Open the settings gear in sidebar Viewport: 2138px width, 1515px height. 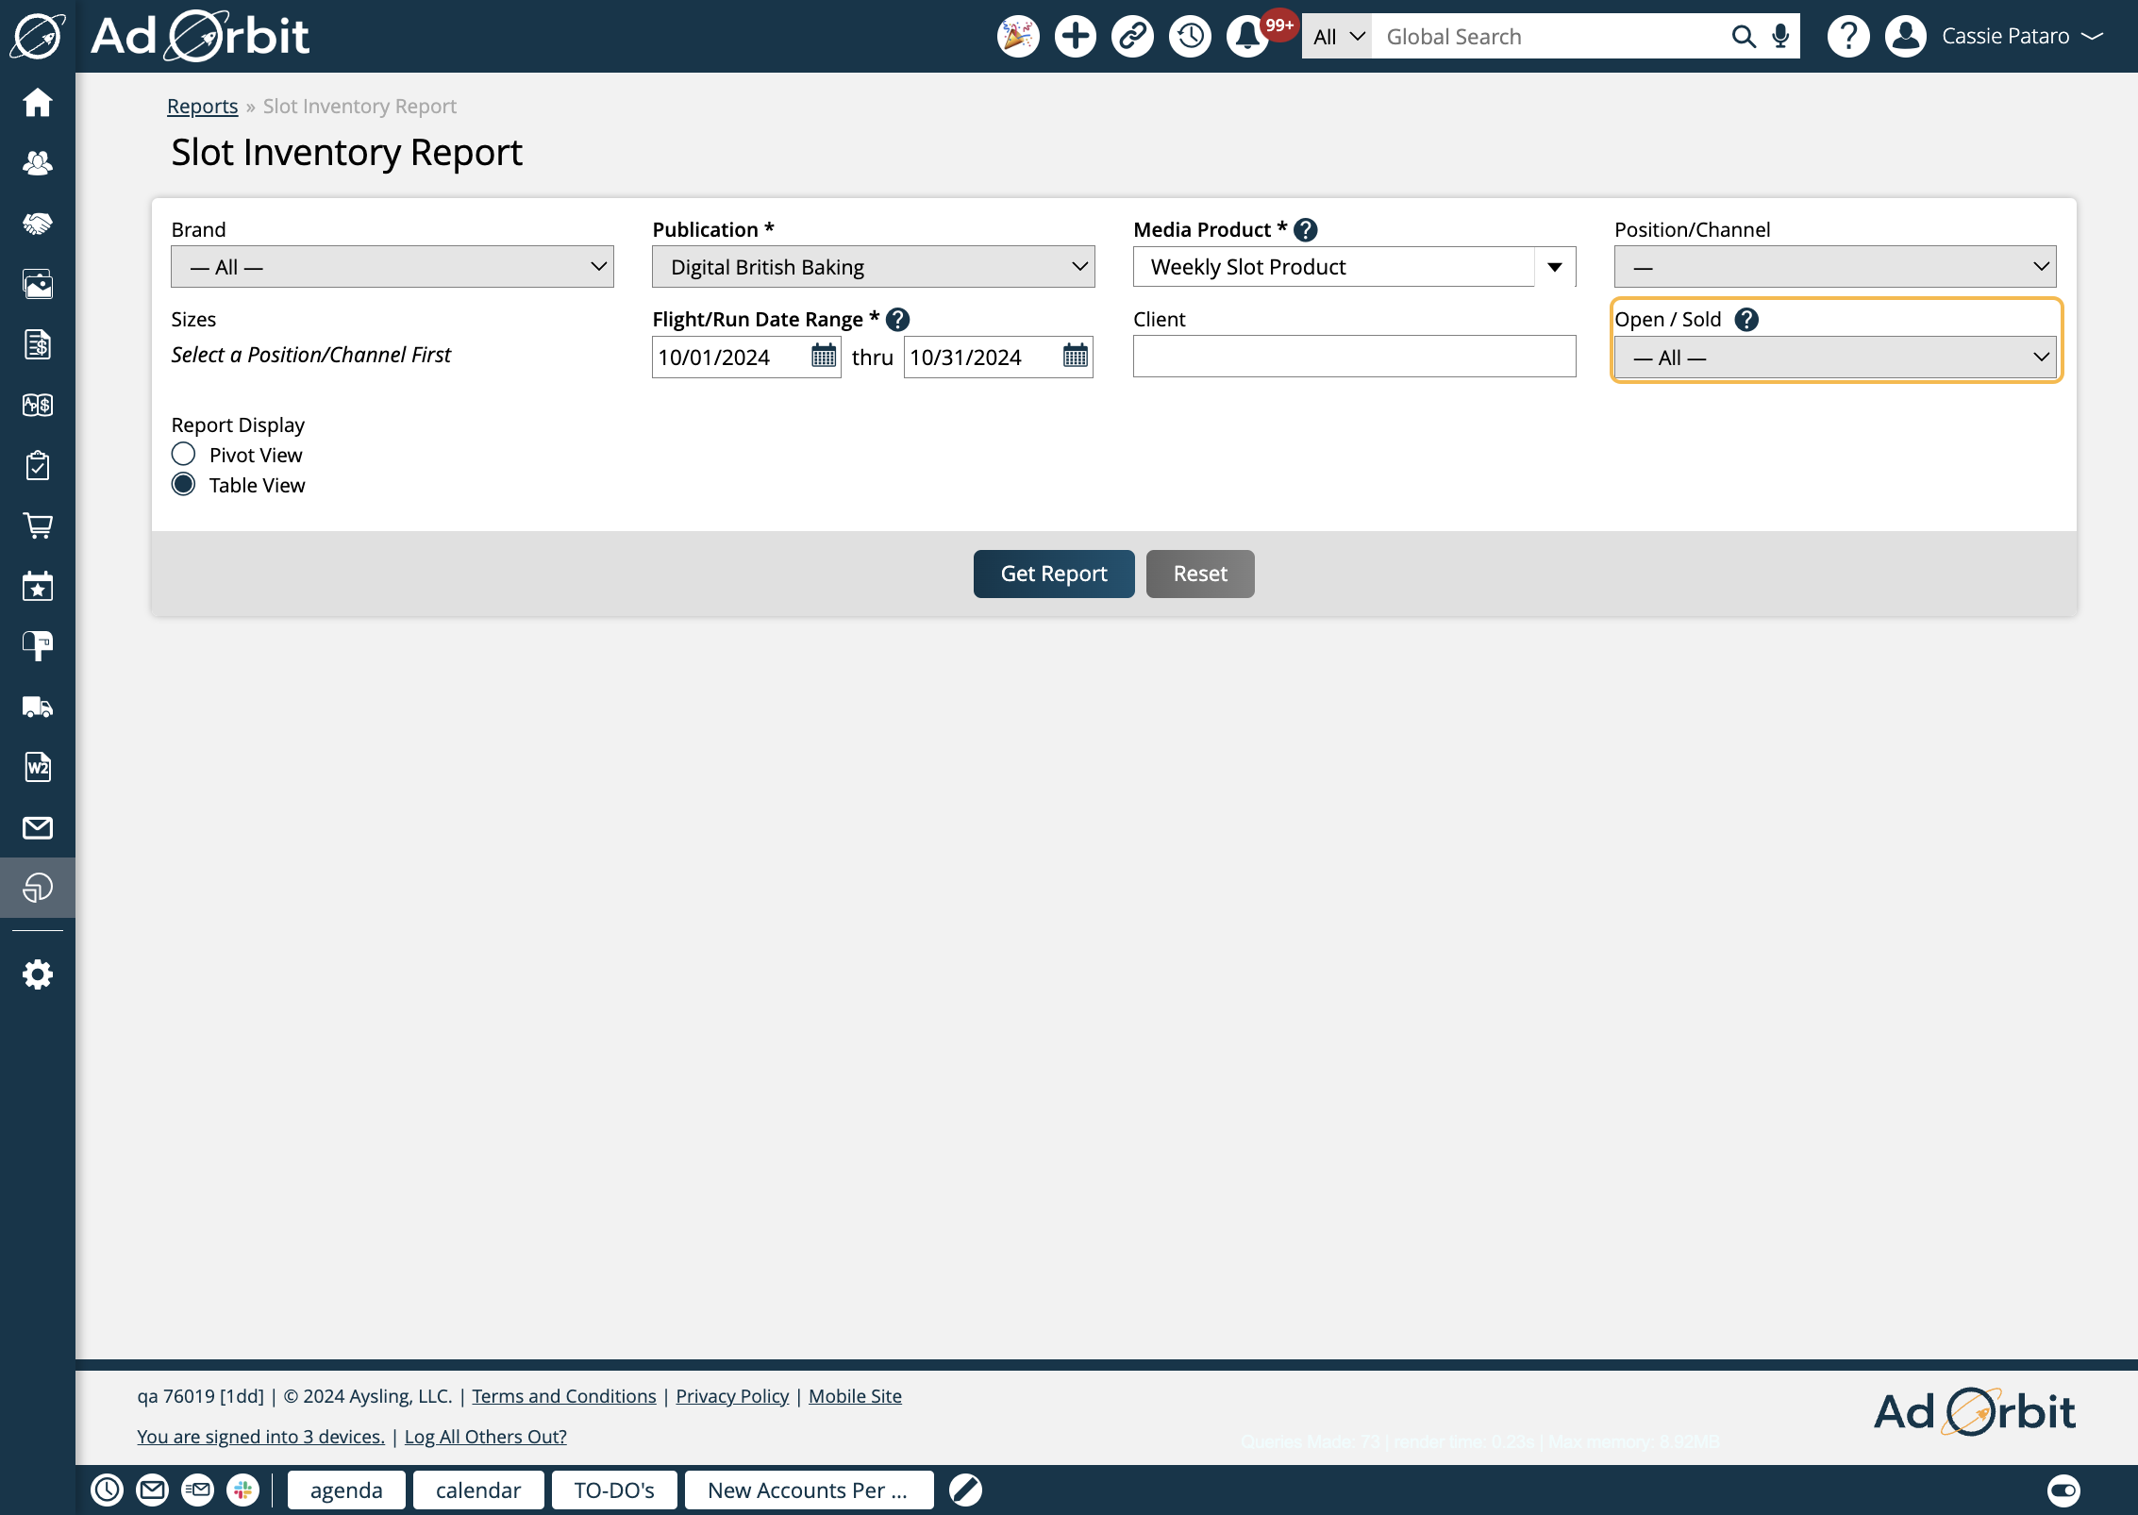coord(38,974)
